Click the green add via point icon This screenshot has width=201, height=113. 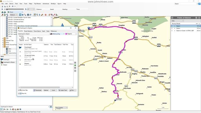[x=75, y=65]
